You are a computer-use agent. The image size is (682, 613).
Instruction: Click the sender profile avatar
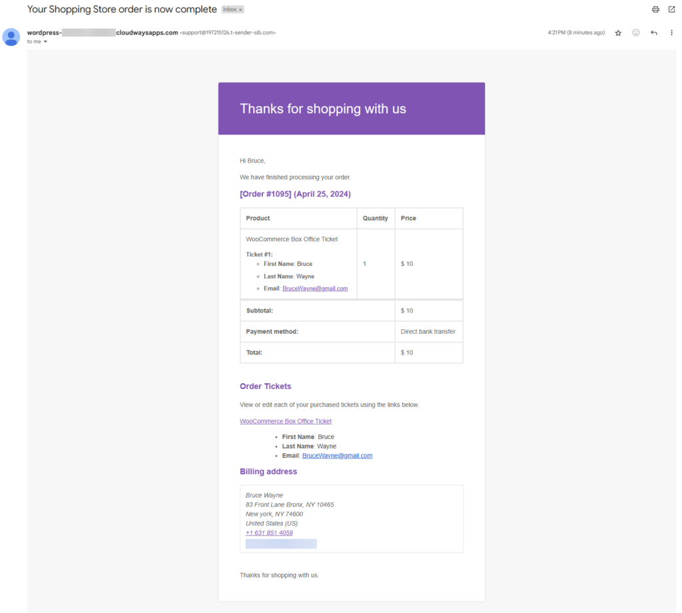(x=11, y=37)
